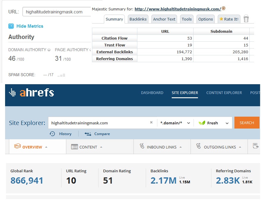Click the Backlinks value 2.17M

coord(163,181)
